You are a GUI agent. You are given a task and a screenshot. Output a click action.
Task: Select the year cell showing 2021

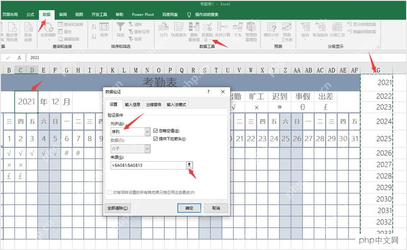(x=26, y=102)
